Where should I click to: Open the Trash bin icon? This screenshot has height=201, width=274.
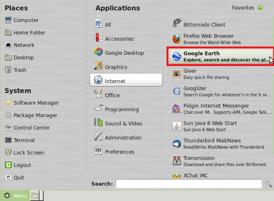[8, 70]
